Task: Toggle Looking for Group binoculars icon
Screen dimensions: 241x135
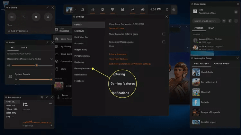Action: tap(143, 10)
